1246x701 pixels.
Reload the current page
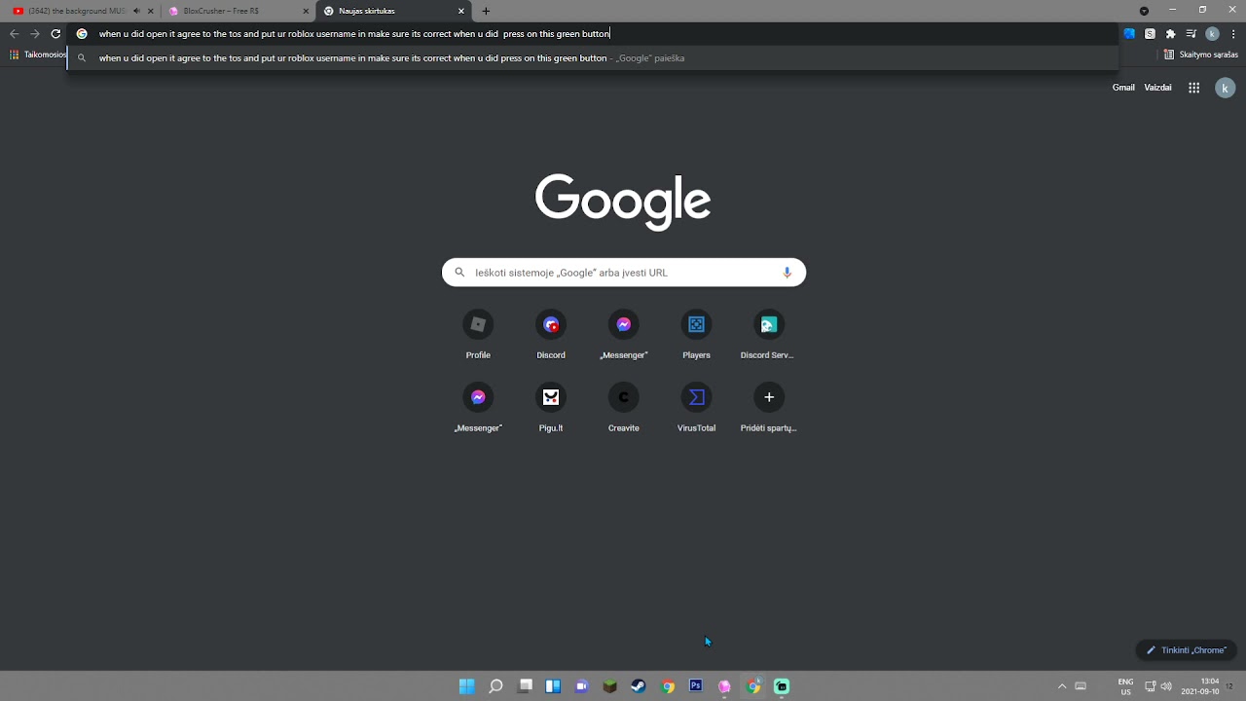point(55,33)
